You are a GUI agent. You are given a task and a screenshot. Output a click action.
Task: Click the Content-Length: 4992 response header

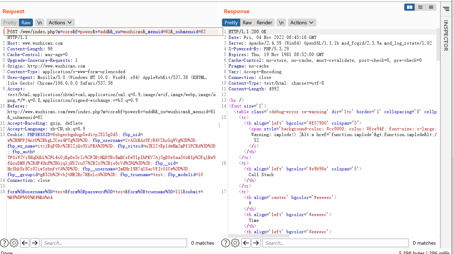[253, 89]
